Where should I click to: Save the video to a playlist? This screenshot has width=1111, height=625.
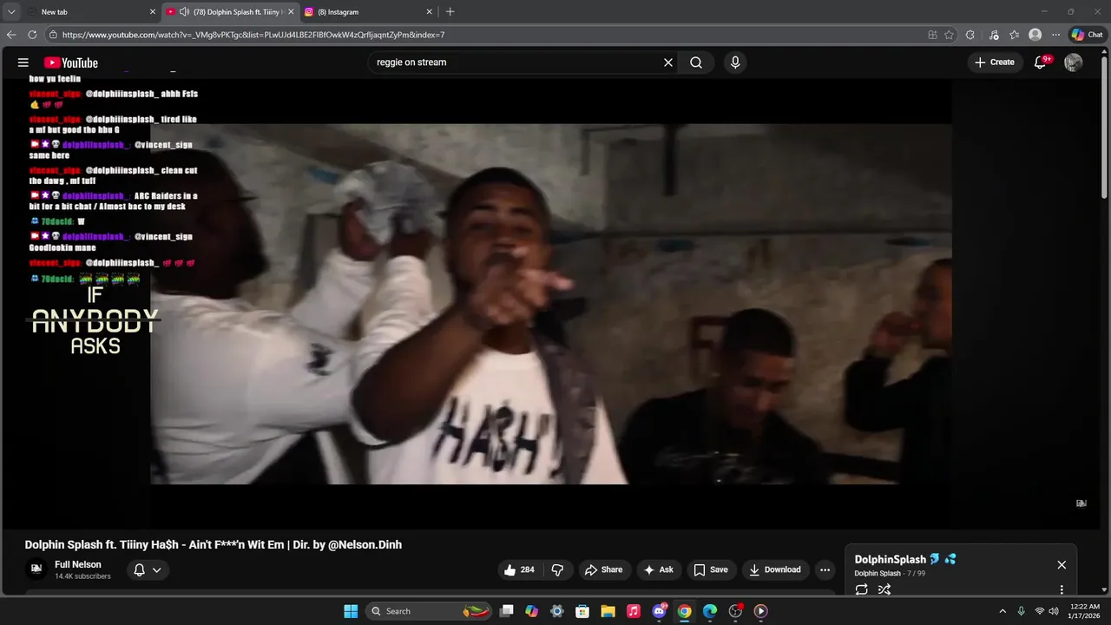click(x=710, y=569)
